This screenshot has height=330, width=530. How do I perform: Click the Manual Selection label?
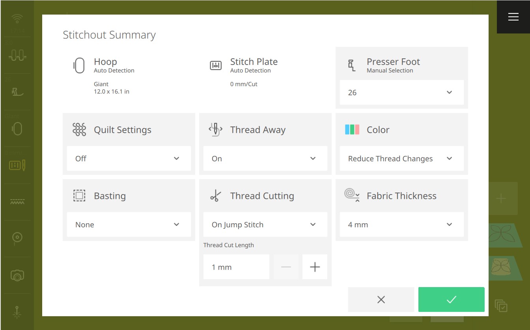click(390, 70)
